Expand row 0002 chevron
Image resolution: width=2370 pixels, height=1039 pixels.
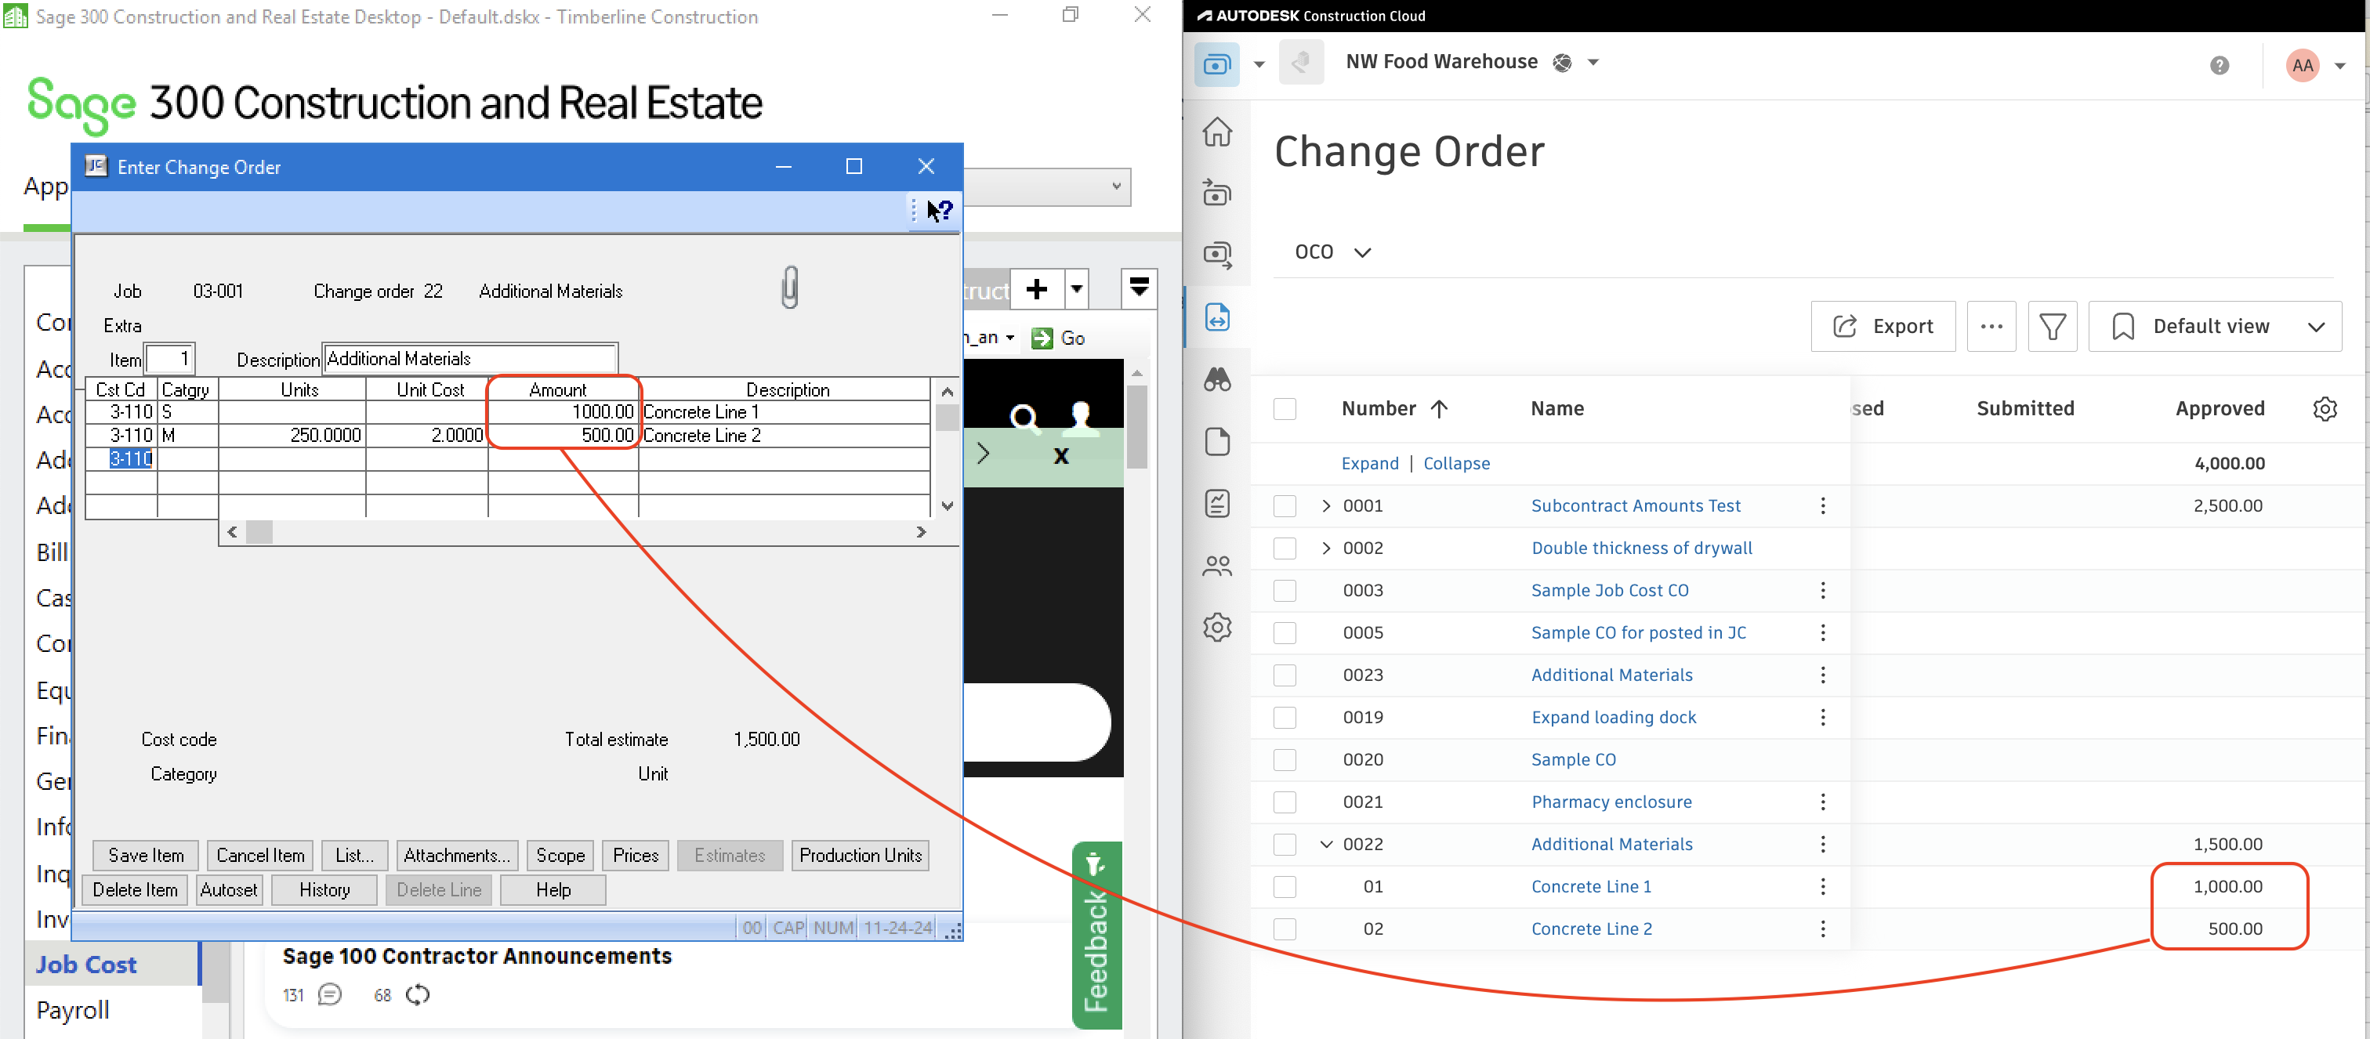pos(1326,548)
